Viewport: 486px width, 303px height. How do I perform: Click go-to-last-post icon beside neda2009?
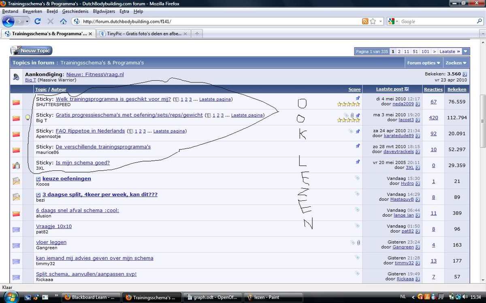coord(418,104)
